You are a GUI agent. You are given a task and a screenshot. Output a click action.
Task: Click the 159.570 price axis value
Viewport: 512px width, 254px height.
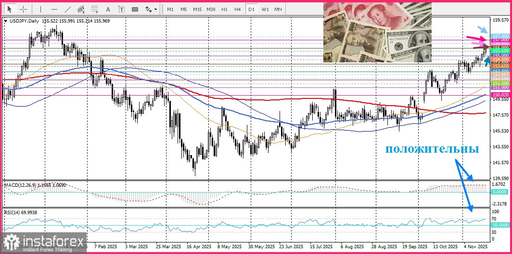(500, 20)
